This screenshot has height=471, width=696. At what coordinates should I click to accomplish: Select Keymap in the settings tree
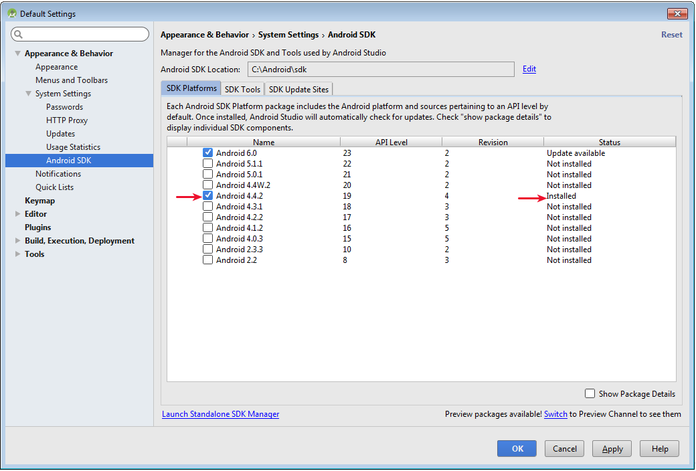click(x=40, y=200)
